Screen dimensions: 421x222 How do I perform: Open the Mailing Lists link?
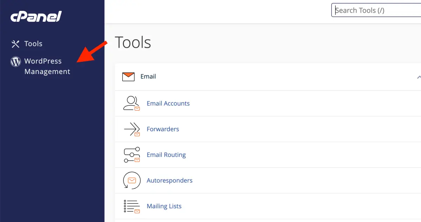pos(164,206)
